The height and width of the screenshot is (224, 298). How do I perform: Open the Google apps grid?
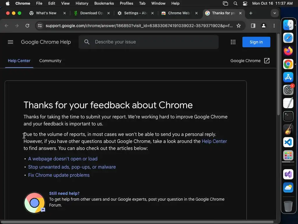pyautogui.click(x=233, y=42)
